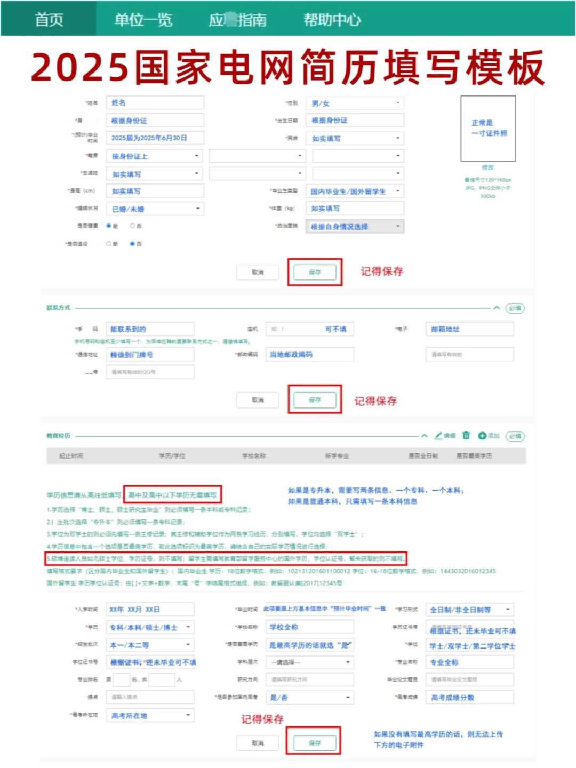The image size is (576, 768).
Task: Open the 学习形式 dropdown
Action: pos(469,610)
